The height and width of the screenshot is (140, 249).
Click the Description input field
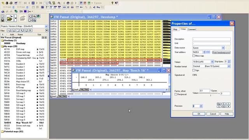211,39
